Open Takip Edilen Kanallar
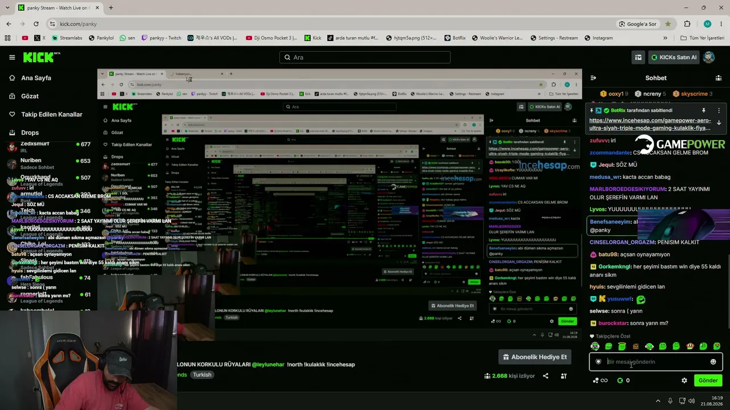Image resolution: width=730 pixels, height=410 pixels. (x=51, y=114)
